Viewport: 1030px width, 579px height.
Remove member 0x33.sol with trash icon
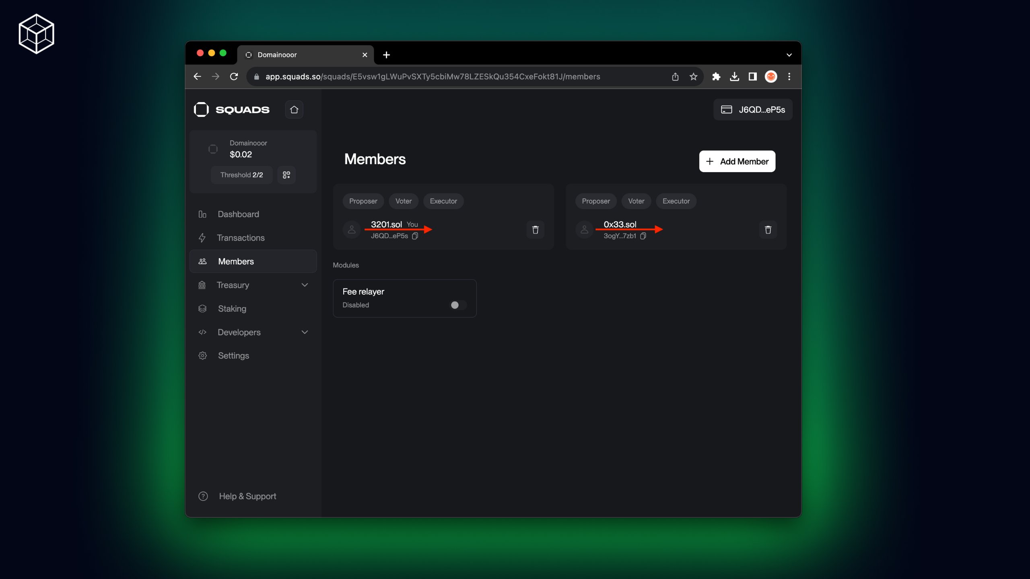768,230
